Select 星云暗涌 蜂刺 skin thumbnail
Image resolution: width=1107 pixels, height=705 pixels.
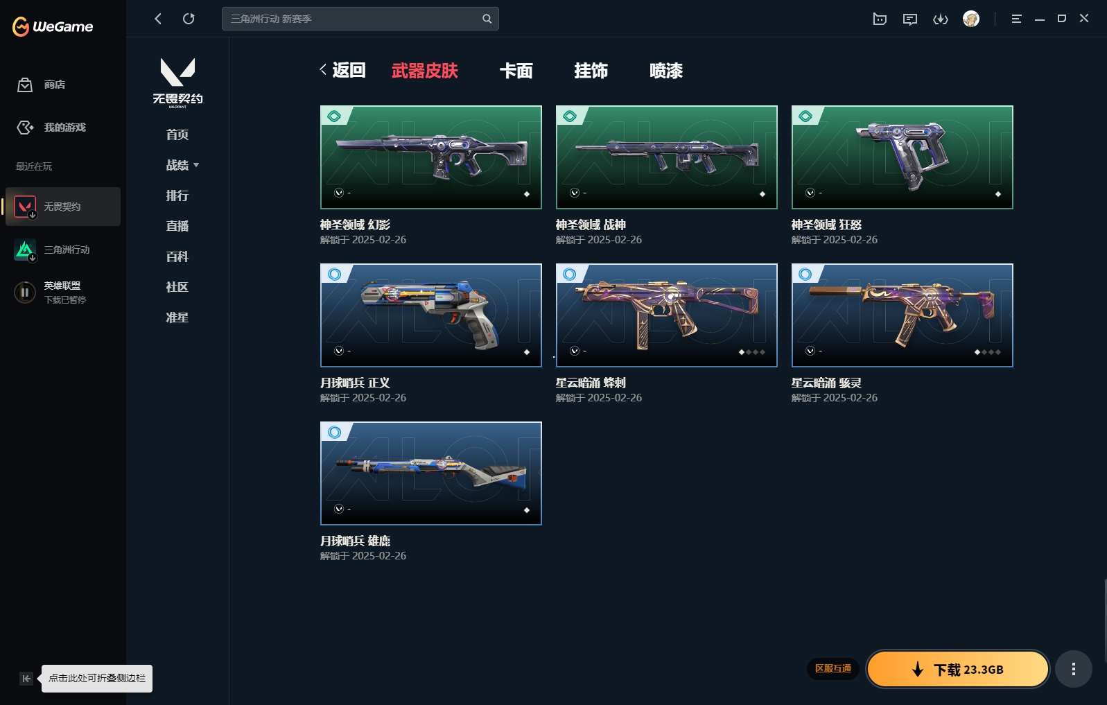(x=666, y=315)
